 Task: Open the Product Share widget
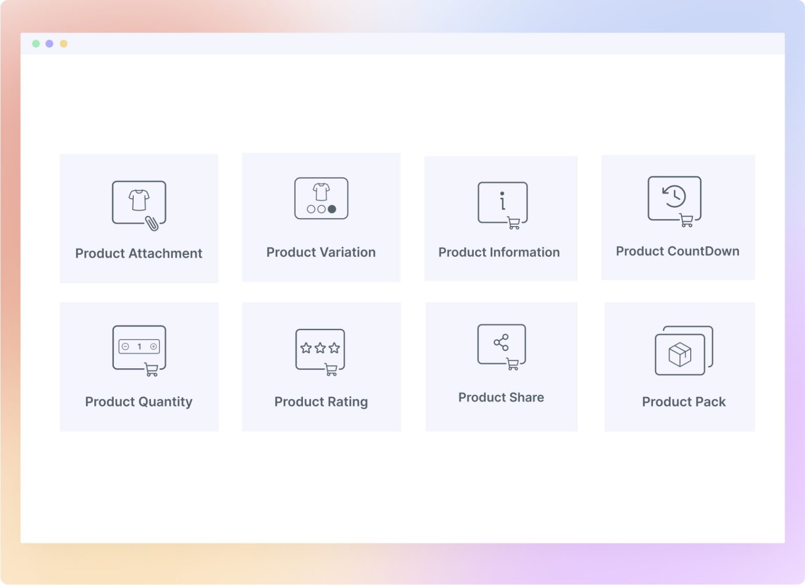[501, 367]
